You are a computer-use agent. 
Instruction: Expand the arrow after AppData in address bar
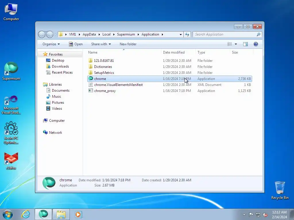(x=99, y=34)
